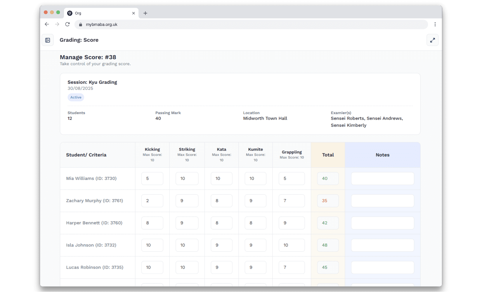482x292 pixels.
Task: Click the browser forward arrow
Action: point(57,24)
